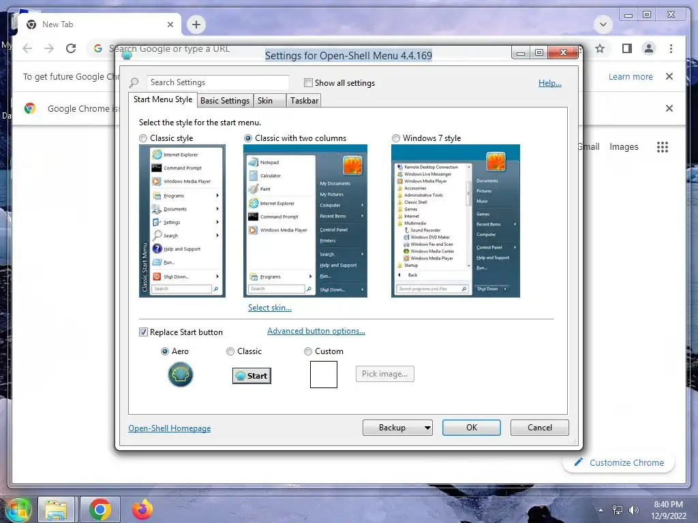Close the New Tab tab
The width and height of the screenshot is (698, 523).
[170, 25]
